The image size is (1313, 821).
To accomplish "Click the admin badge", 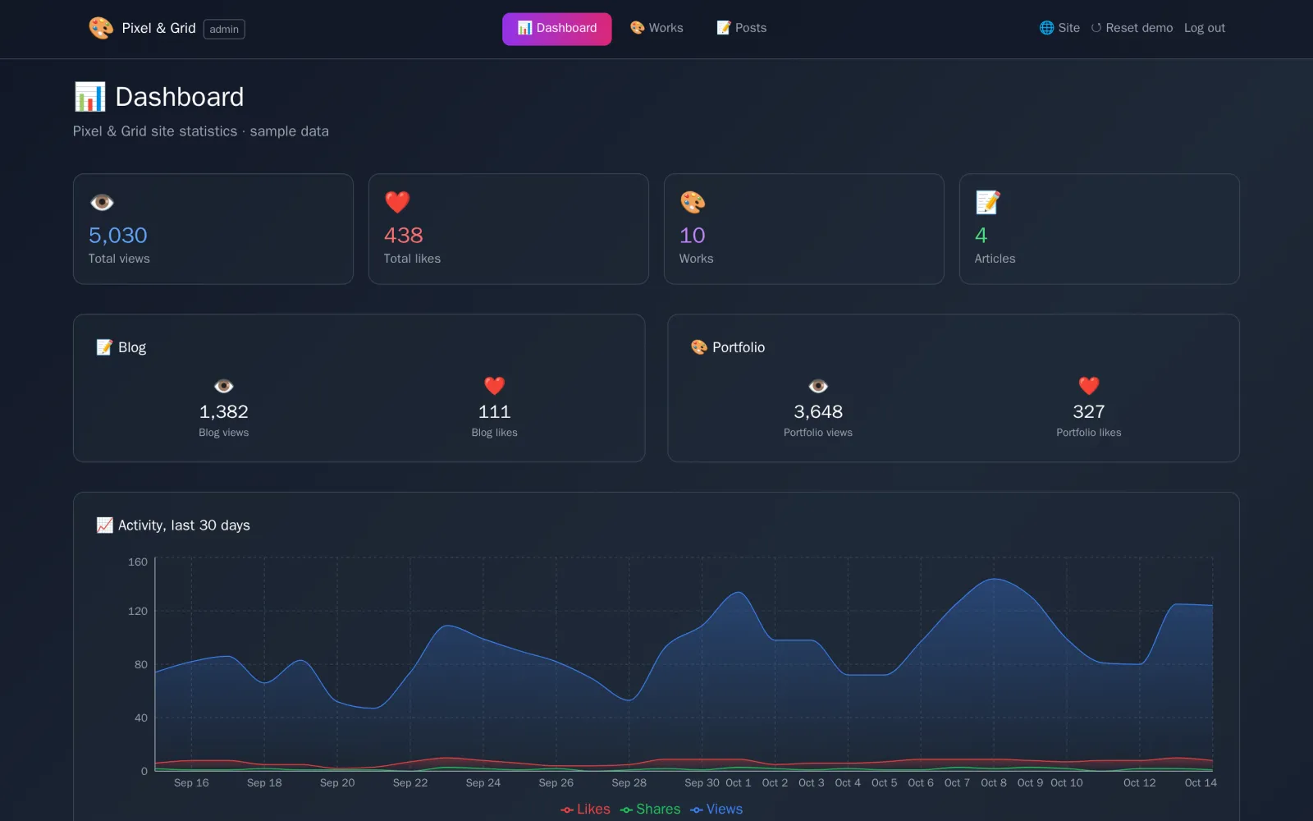I will [224, 30].
